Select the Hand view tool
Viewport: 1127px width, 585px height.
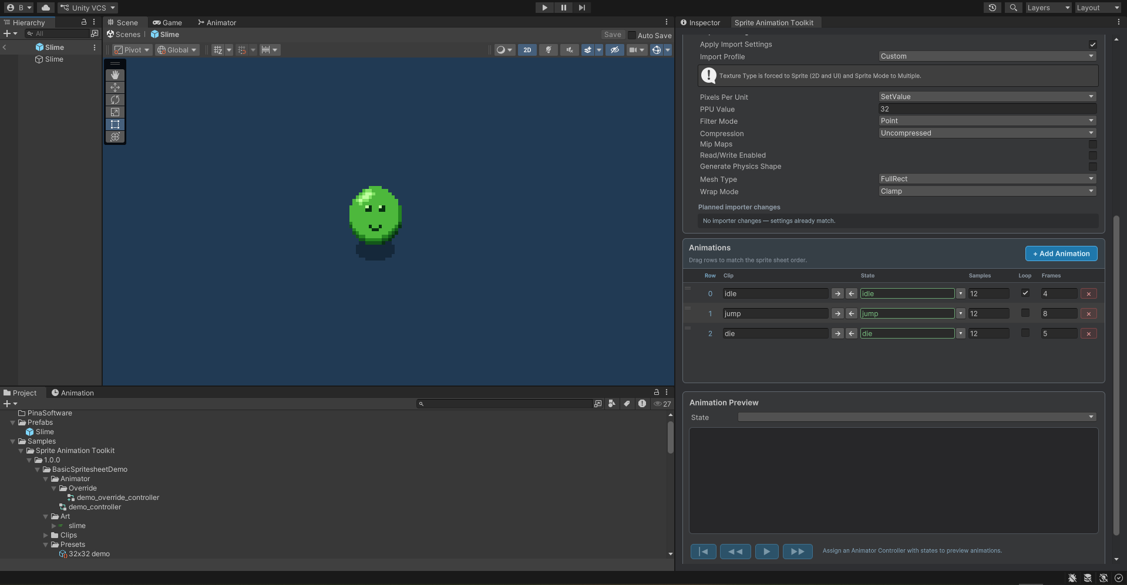click(x=115, y=75)
